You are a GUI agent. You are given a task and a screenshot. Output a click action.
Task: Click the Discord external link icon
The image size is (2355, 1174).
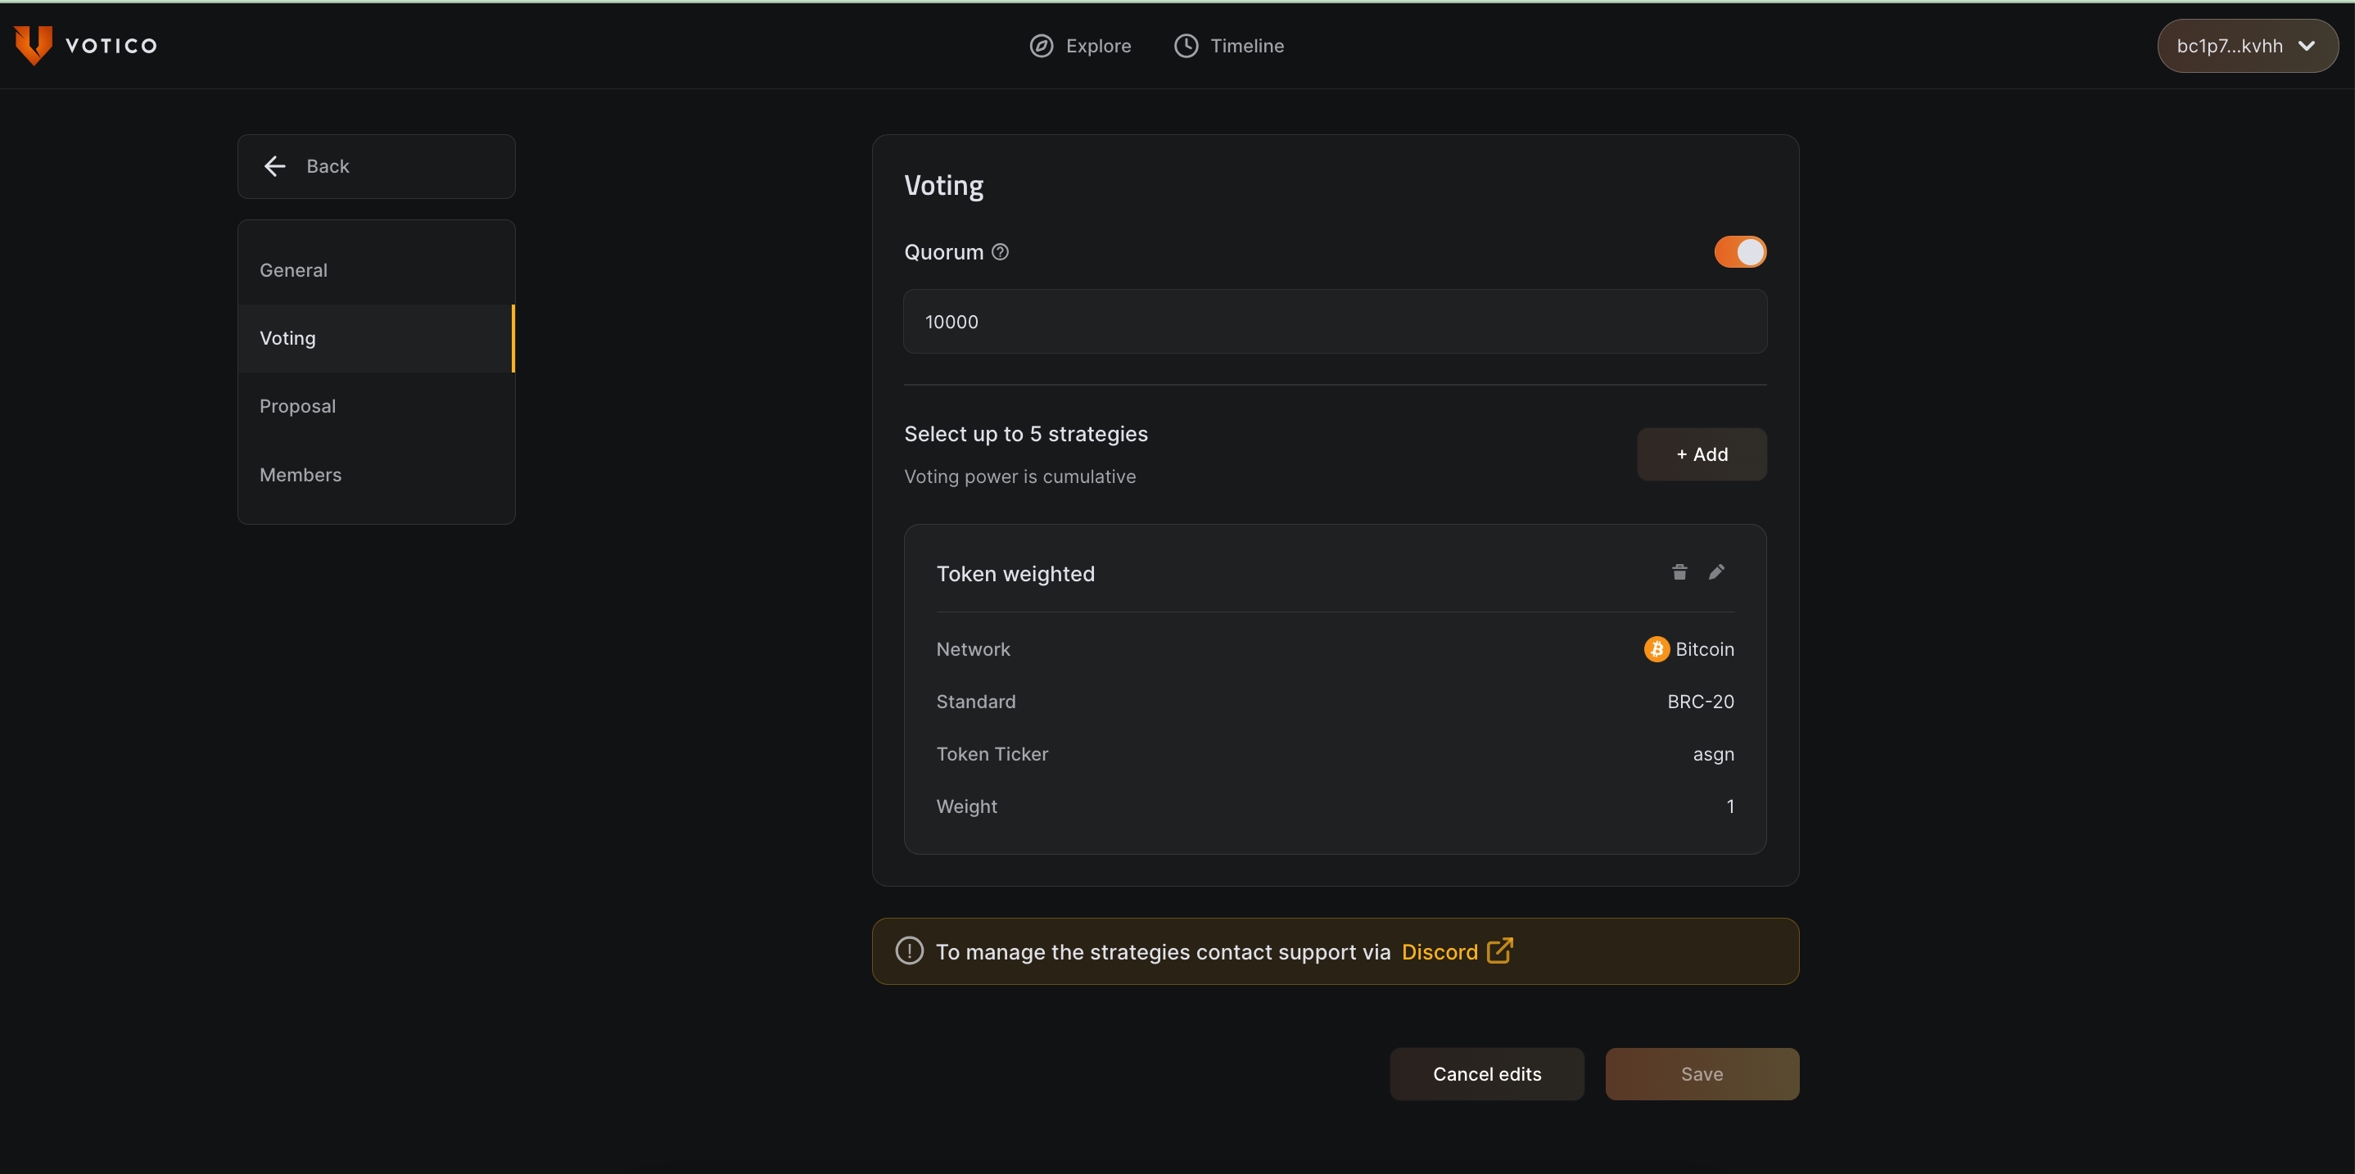[1500, 950]
